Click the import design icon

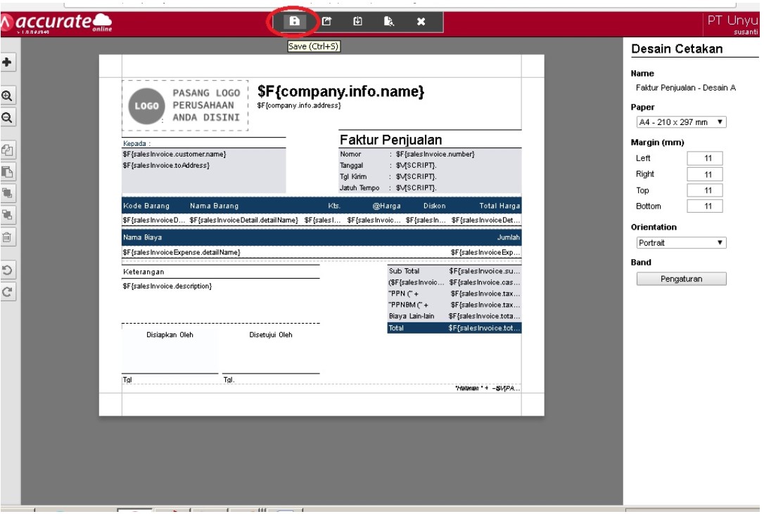(x=357, y=22)
